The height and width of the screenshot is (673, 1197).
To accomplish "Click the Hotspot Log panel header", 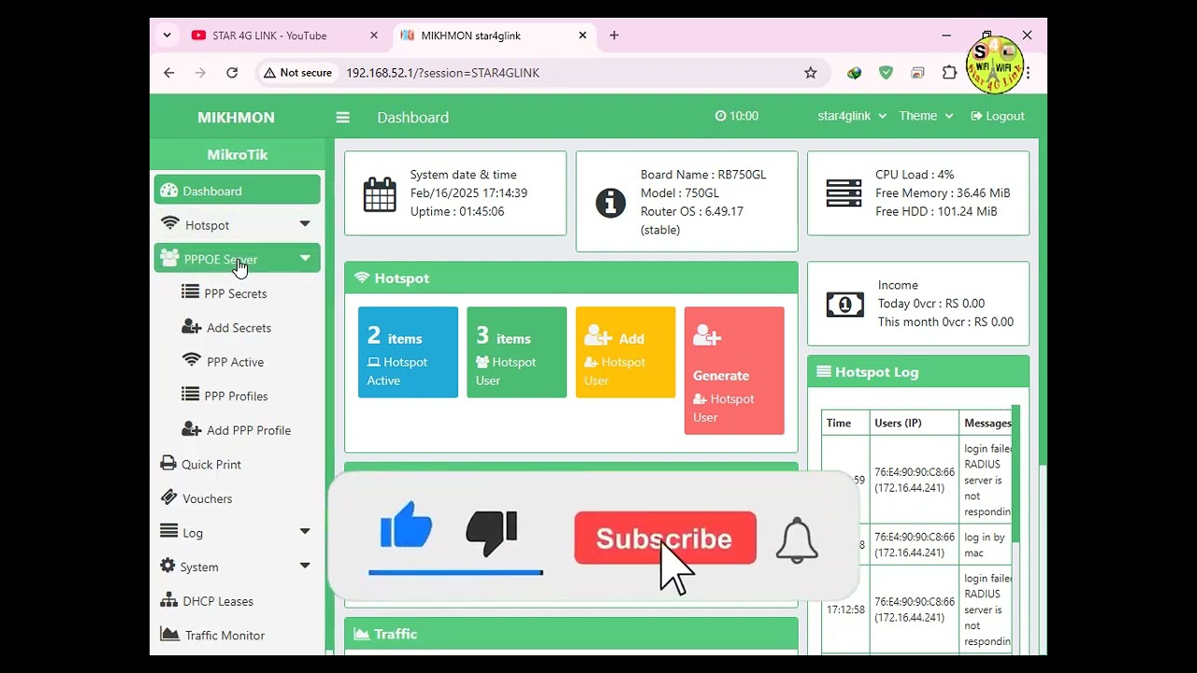I will coord(918,372).
